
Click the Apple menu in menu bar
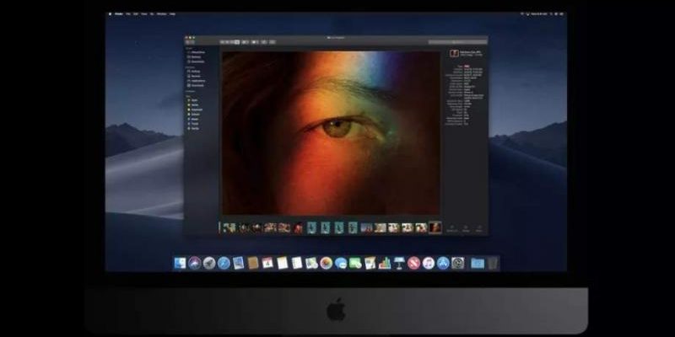pos(111,14)
